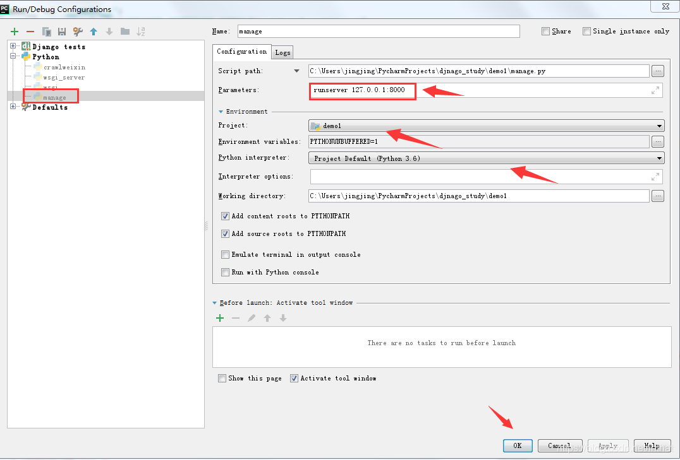The height and width of the screenshot is (460, 680).
Task: Click the Environment variables field
Action: [479, 141]
